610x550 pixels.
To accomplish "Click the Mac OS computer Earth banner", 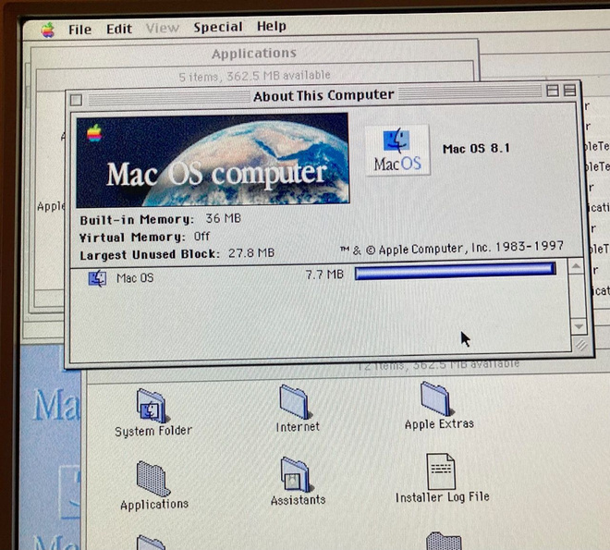I will tap(213, 160).
